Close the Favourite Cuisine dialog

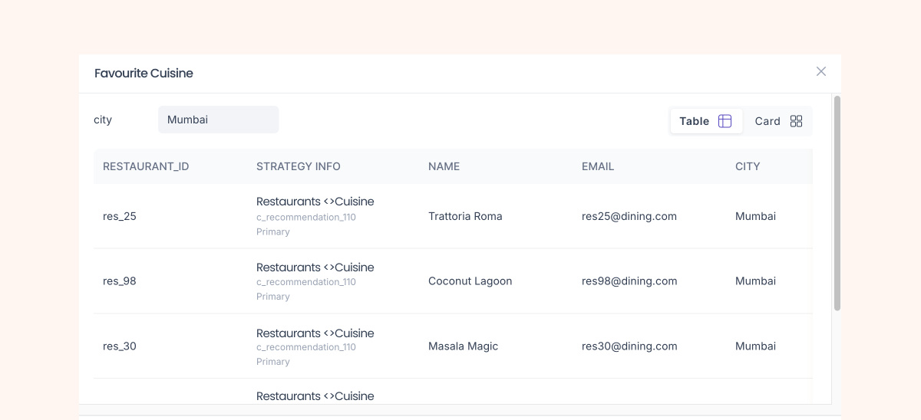(x=820, y=71)
